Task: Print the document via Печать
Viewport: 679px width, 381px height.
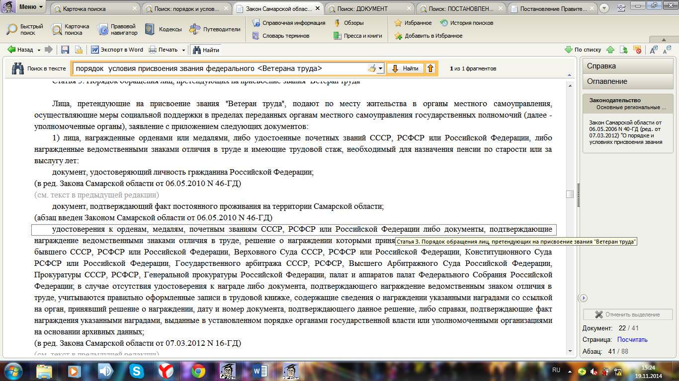Action: click(163, 50)
